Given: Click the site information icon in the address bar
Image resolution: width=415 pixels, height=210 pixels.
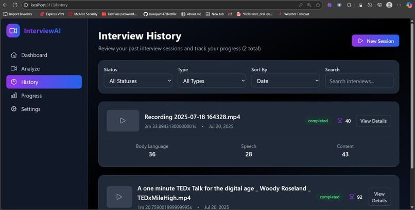Looking at the screenshot, I should (26, 5).
